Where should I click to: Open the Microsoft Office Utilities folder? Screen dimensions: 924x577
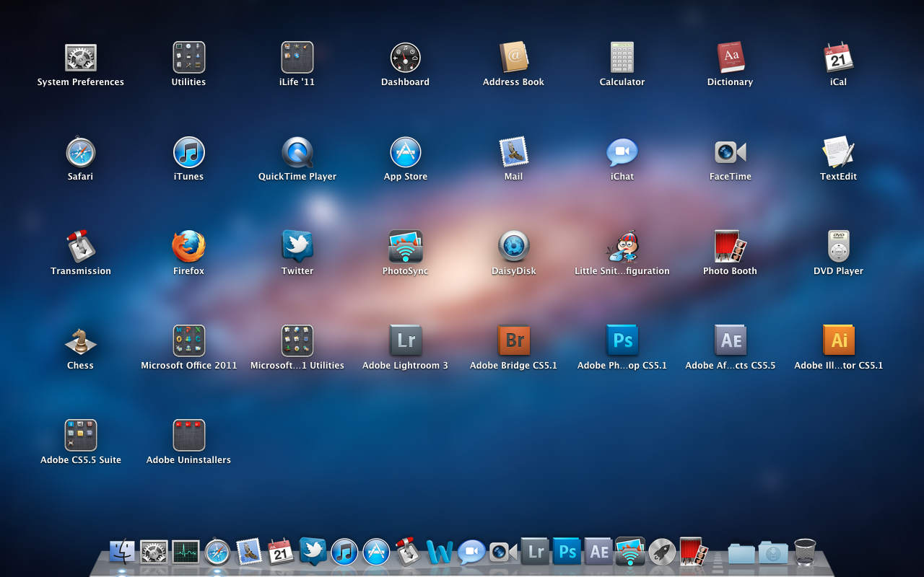click(x=297, y=341)
